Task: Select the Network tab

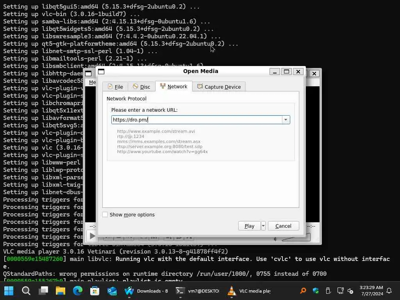Action: 174,86
